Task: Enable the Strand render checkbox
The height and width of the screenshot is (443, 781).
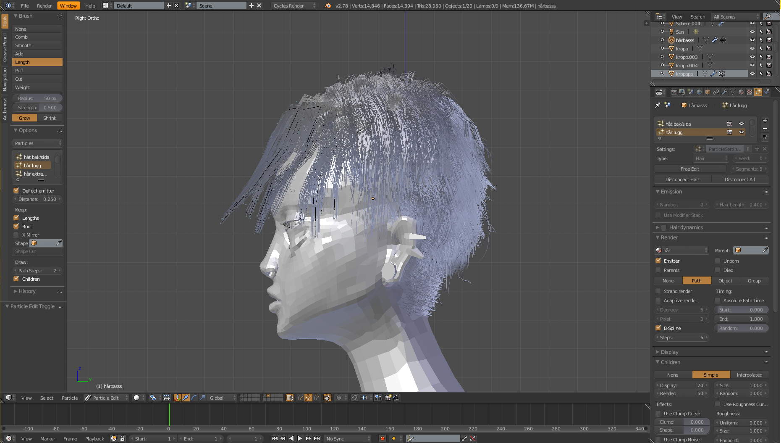Action: coord(658,291)
